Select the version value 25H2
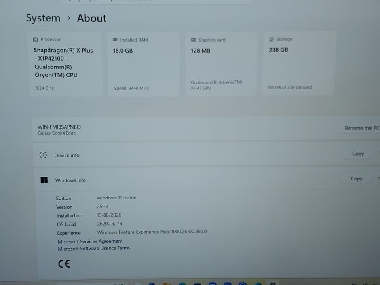The height and width of the screenshot is (285, 380). tap(103, 207)
